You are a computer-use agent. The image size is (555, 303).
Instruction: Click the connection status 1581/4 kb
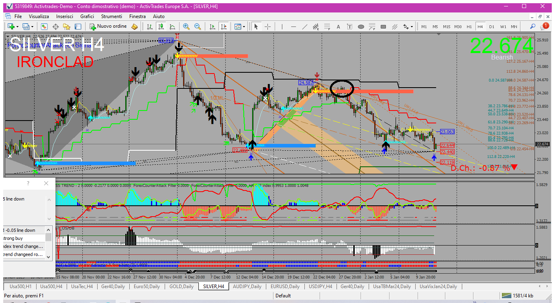tap(518, 296)
